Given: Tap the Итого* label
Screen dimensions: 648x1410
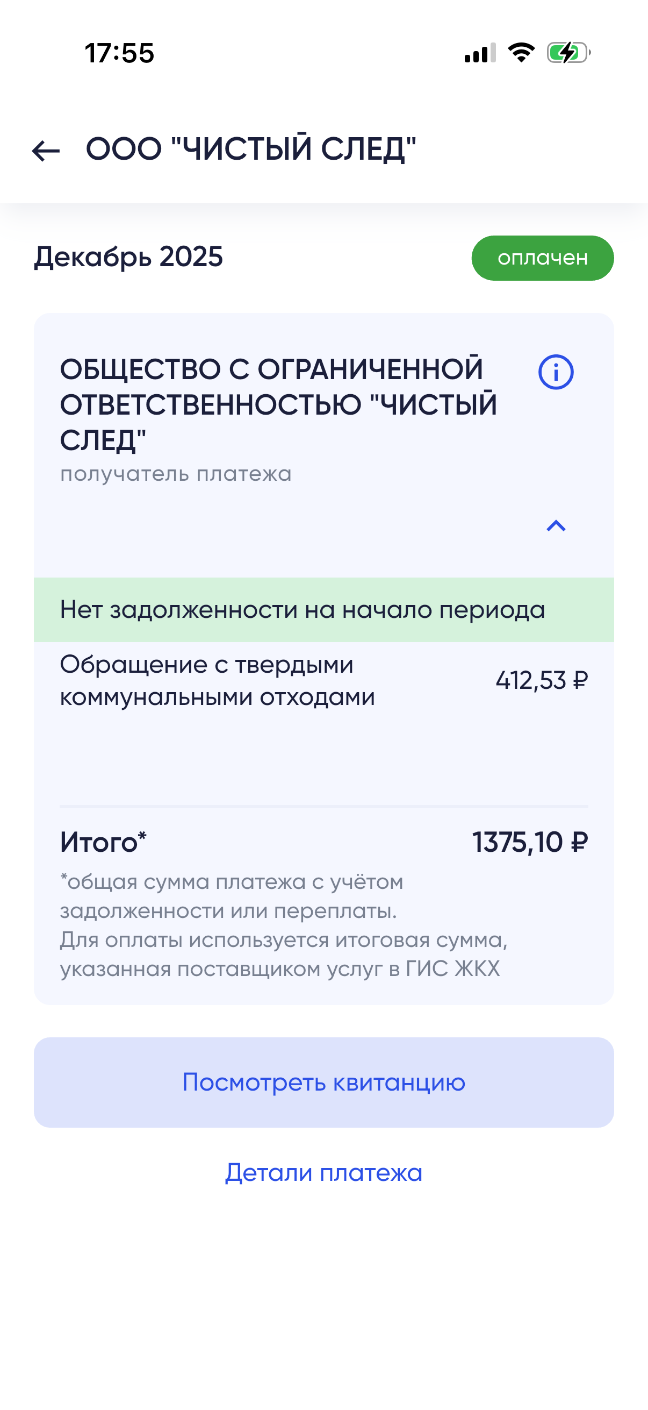Looking at the screenshot, I should pyautogui.click(x=103, y=842).
